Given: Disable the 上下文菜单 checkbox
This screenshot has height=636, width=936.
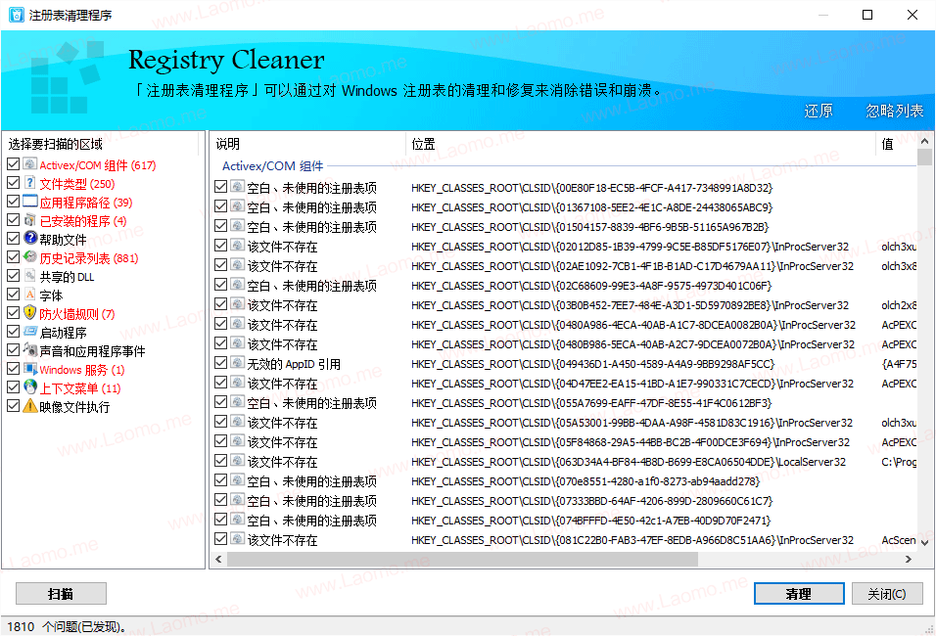Looking at the screenshot, I should click(13, 387).
